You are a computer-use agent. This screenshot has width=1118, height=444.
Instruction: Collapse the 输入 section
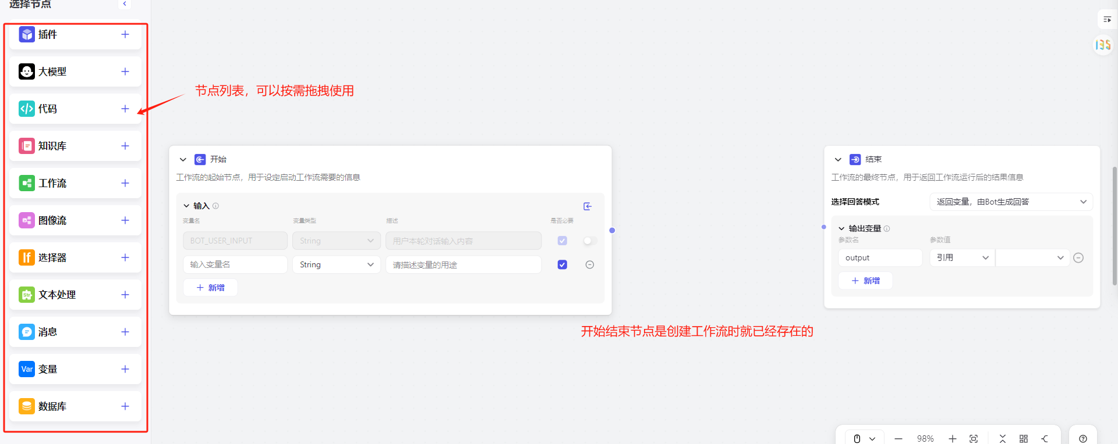coord(186,206)
